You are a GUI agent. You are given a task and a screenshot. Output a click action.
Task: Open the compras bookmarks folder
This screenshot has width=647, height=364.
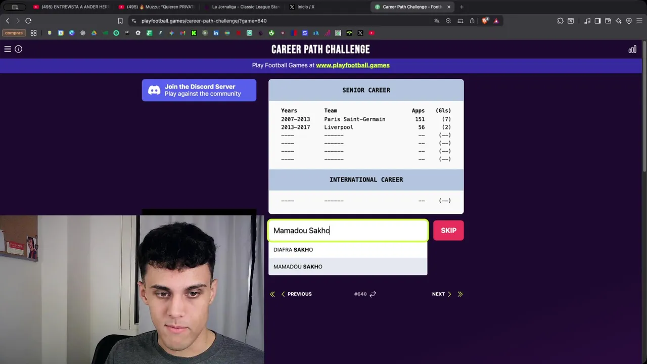(x=14, y=33)
